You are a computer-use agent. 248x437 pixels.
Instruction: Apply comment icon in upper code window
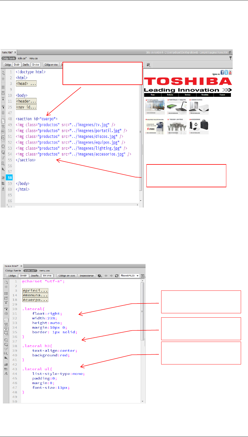coord(3,146)
